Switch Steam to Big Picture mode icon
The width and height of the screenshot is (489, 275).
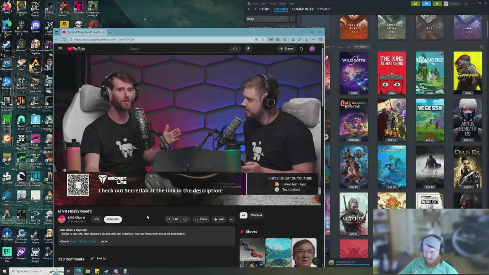(466, 3)
